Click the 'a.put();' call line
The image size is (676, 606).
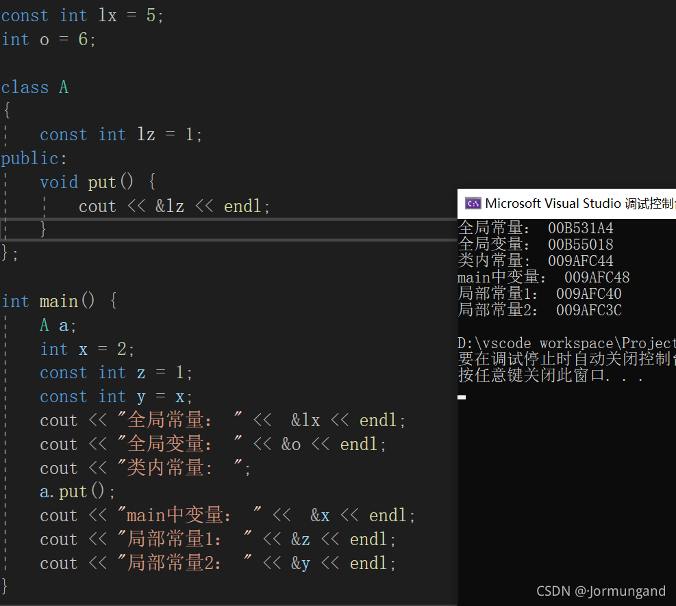click(77, 492)
